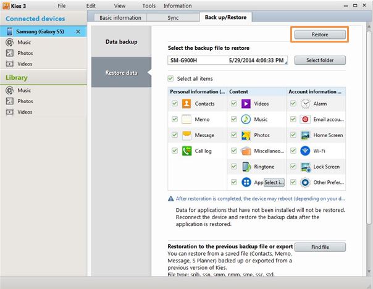The height and width of the screenshot is (289, 373).
Task: Open the View menu
Action: pyautogui.click(x=120, y=6)
